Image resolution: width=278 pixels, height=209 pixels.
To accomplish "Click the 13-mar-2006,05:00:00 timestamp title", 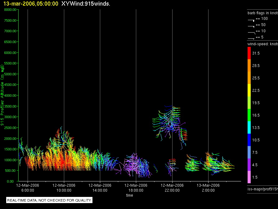I will click(31, 3).
